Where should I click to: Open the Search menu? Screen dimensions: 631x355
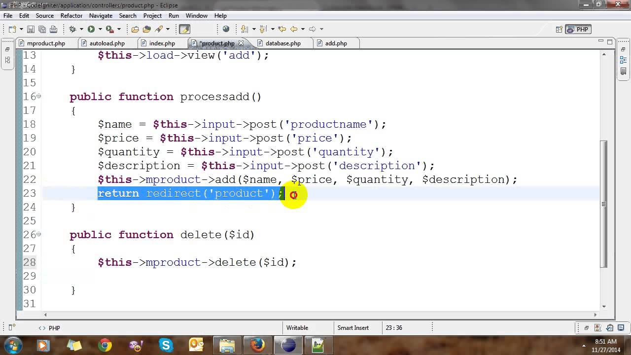[128, 16]
